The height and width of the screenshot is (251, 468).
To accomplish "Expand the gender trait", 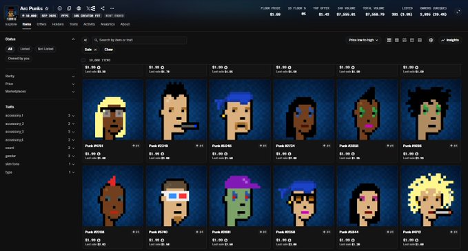I will coord(40,156).
